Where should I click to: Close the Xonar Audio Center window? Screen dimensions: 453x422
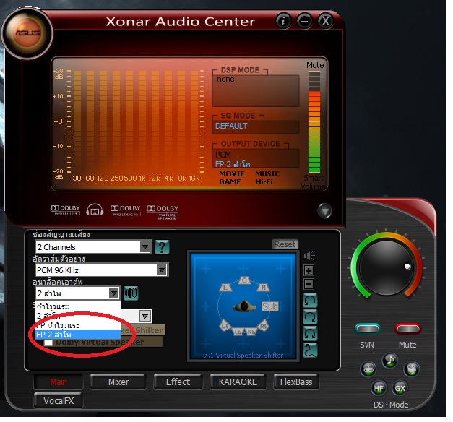coord(326,21)
